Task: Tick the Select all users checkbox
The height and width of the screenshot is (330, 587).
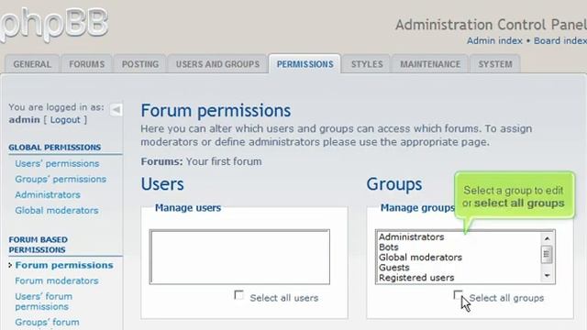Action: (x=238, y=295)
